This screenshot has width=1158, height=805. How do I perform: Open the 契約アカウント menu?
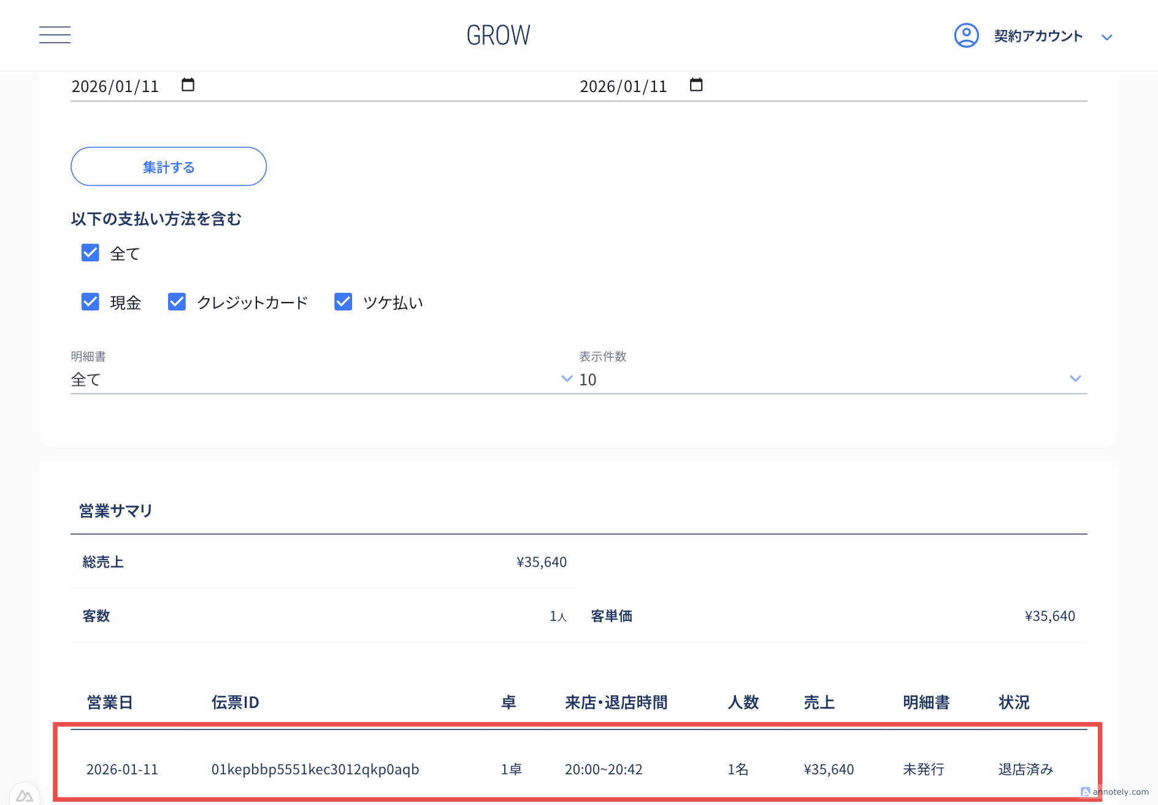pyautogui.click(x=1038, y=36)
